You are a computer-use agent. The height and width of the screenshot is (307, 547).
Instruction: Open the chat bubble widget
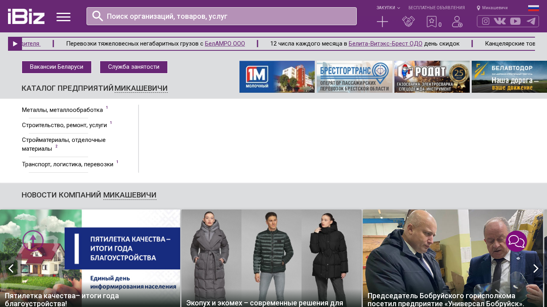coord(517,241)
